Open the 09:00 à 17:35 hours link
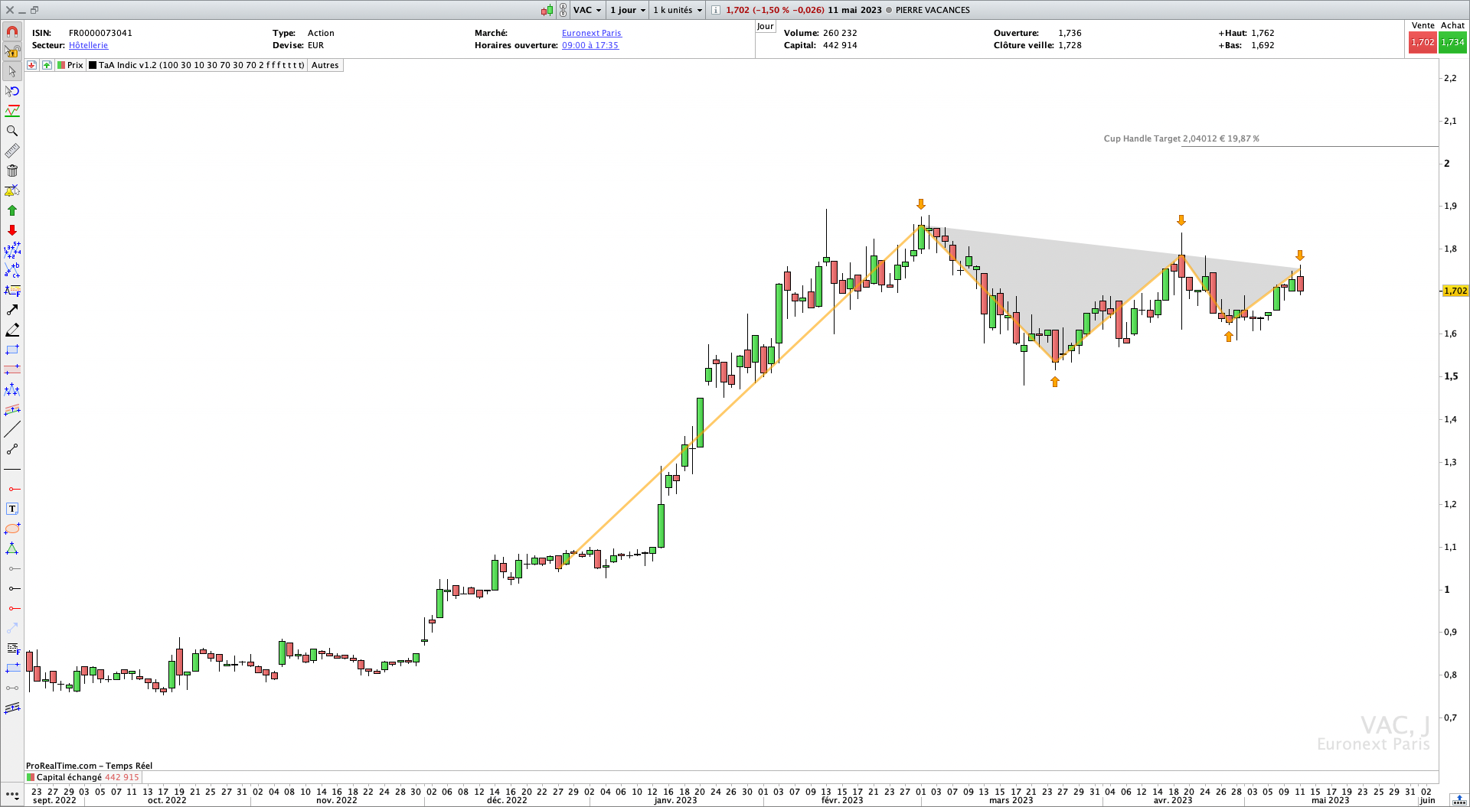The image size is (1470, 807). (x=590, y=45)
